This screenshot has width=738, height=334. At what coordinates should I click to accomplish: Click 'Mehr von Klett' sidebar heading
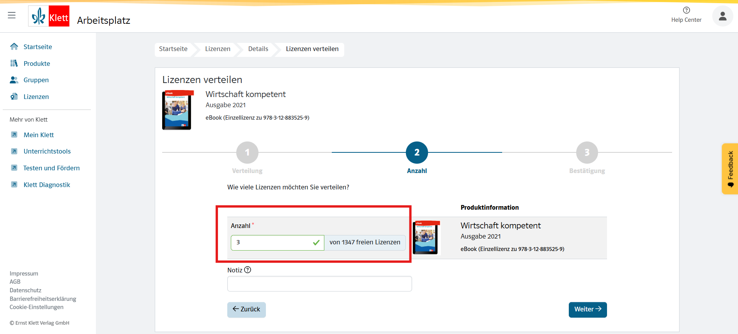coord(28,120)
